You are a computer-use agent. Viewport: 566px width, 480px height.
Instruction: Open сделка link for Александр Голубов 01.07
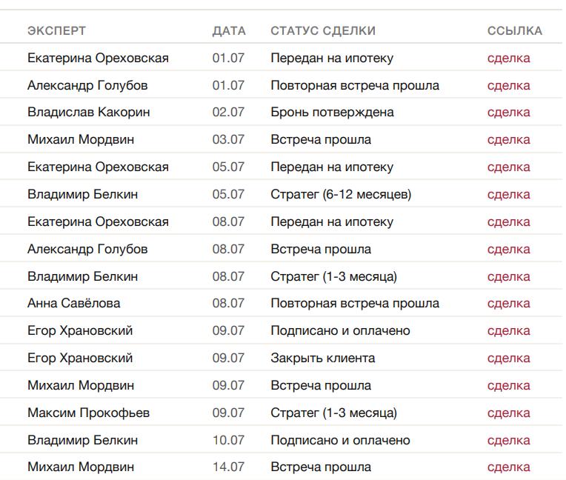coord(508,85)
